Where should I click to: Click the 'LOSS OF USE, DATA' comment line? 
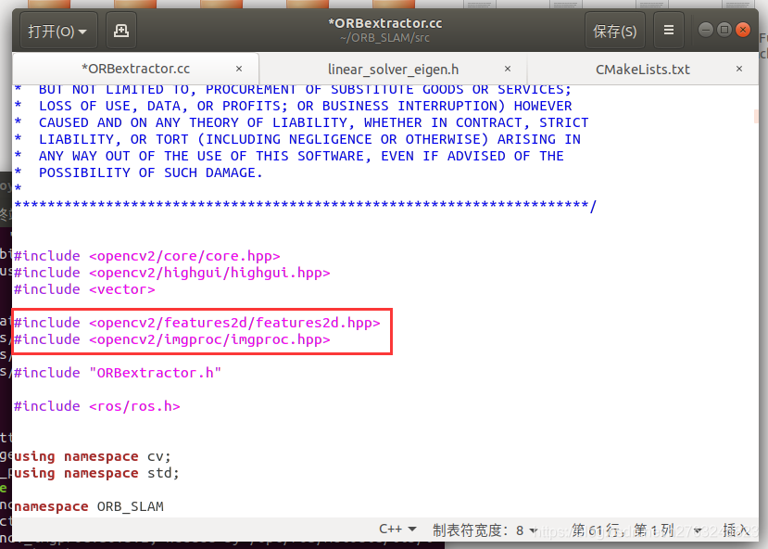tap(294, 106)
